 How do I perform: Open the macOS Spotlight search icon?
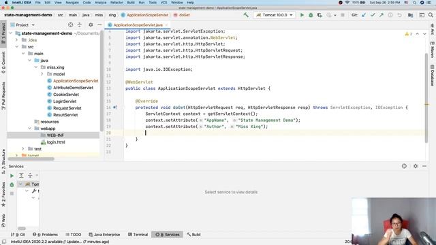414,3
